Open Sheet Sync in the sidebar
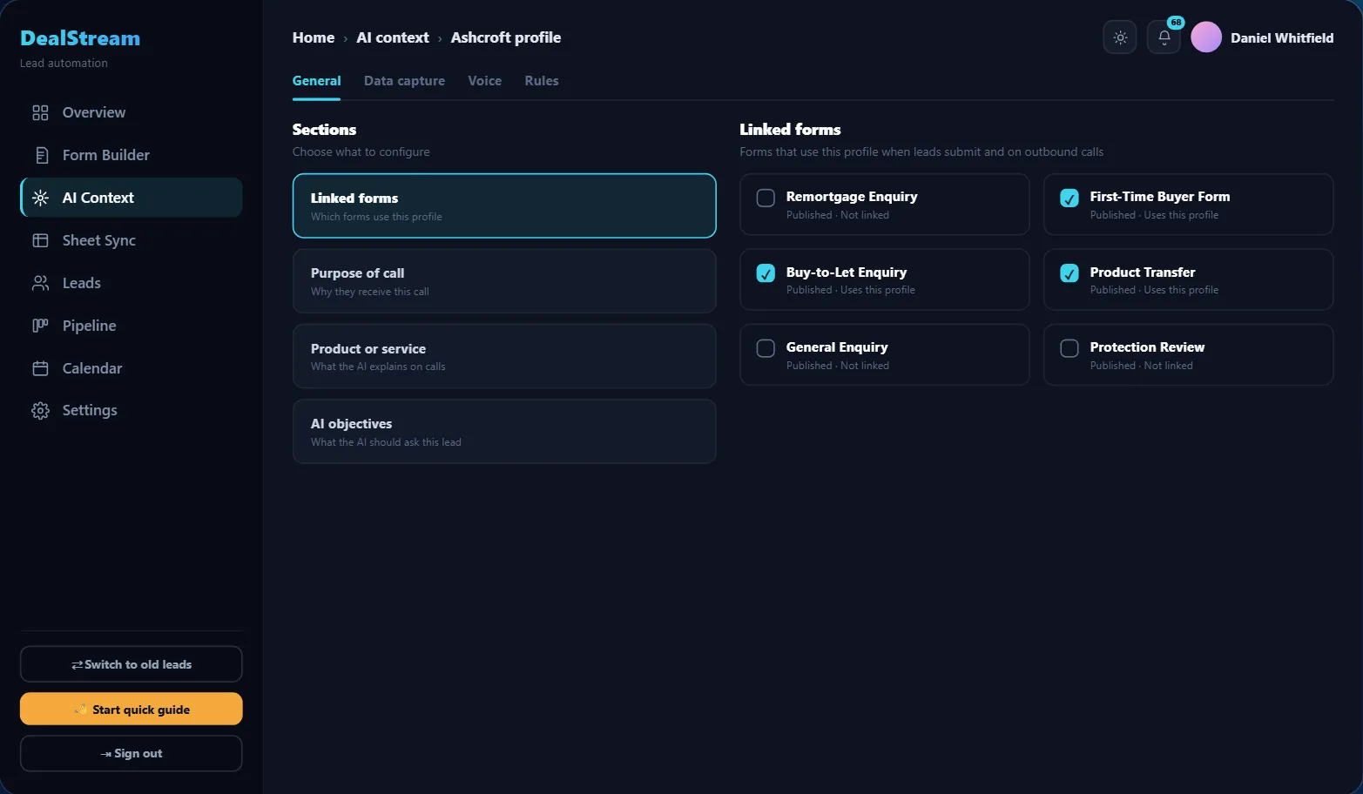Image resolution: width=1363 pixels, height=794 pixels. click(x=132, y=240)
